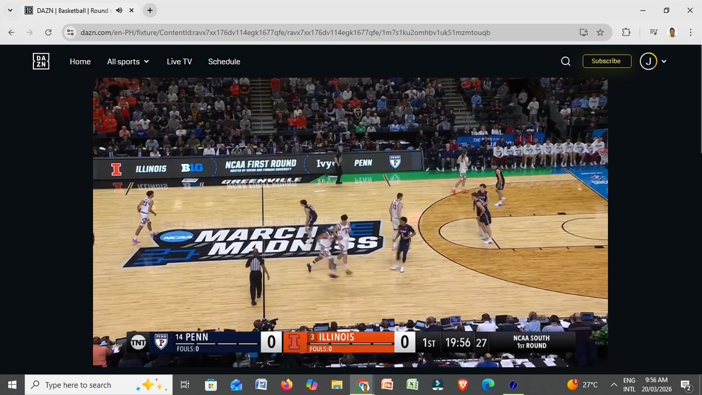The width and height of the screenshot is (702, 395).
Task: Click the Subscribe button
Action: pos(607,61)
